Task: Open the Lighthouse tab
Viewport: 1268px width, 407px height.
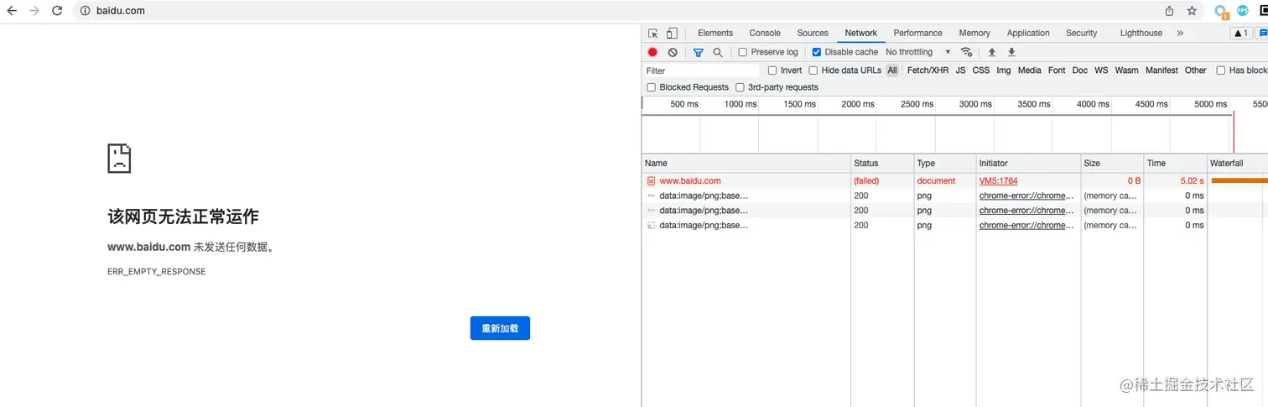Action: coord(1141,34)
